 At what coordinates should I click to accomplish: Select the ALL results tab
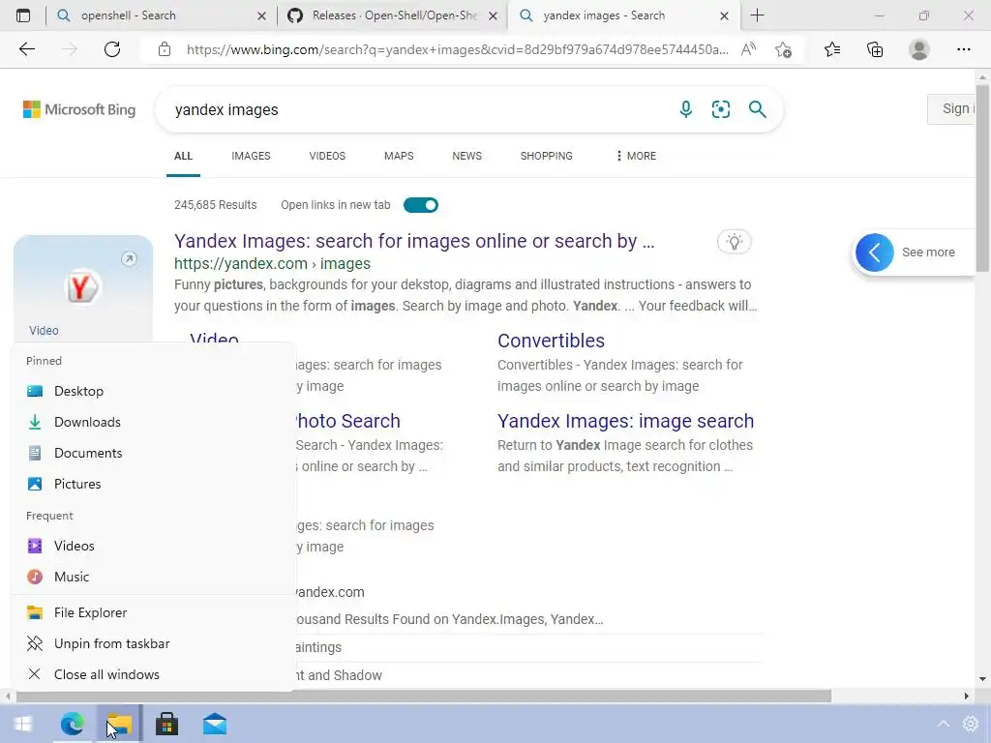coord(183,156)
